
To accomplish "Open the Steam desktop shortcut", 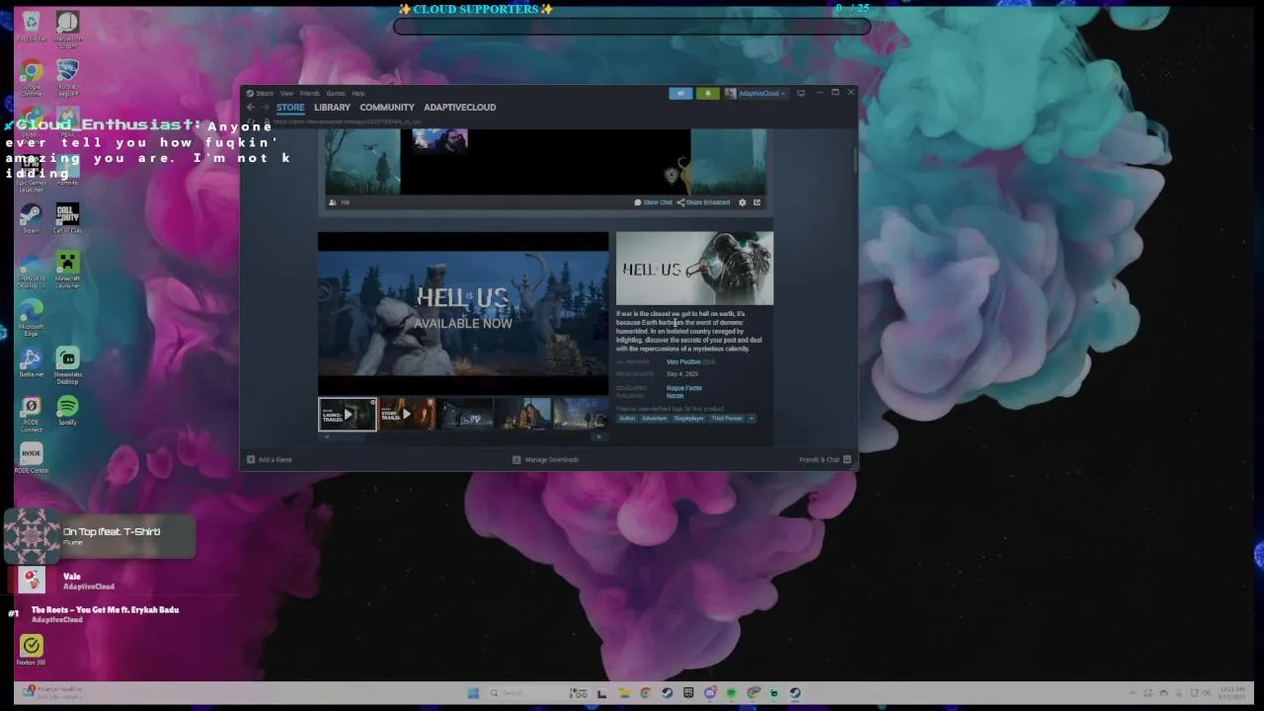I will point(31,218).
